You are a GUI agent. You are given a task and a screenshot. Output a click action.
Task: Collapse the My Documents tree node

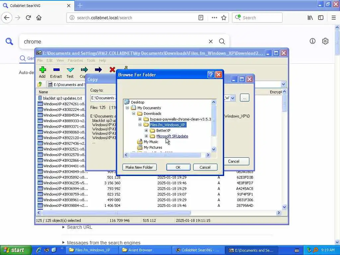(x=127, y=108)
